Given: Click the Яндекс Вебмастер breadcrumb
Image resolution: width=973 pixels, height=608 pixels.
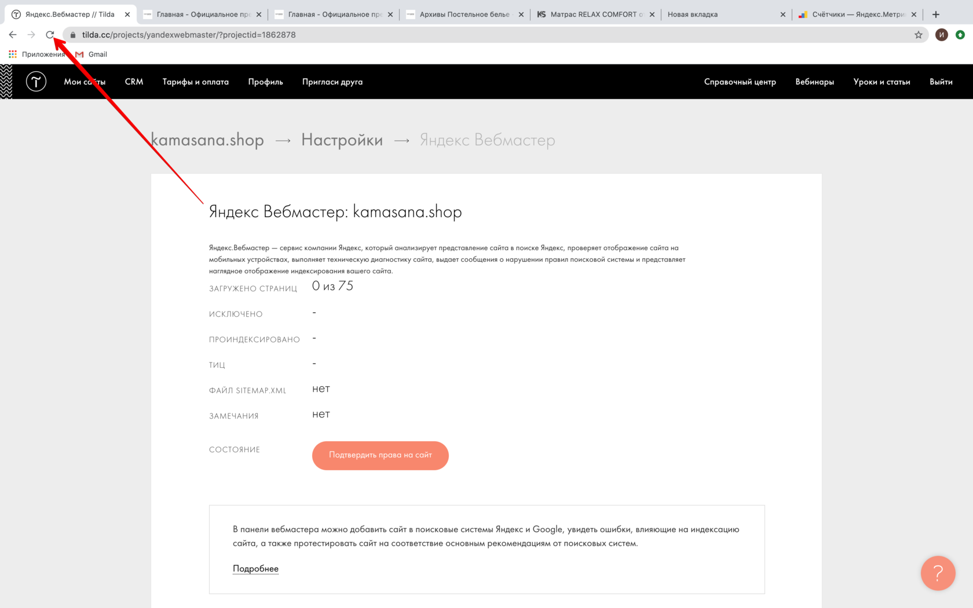Looking at the screenshot, I should 488,140.
